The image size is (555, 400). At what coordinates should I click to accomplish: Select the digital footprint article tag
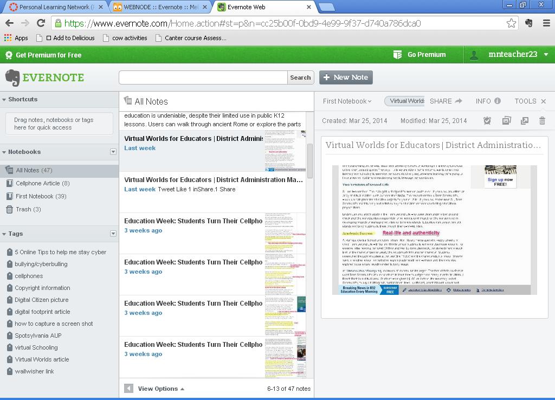point(42,312)
